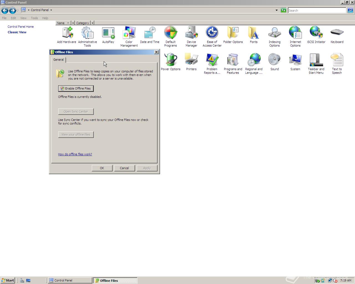
Task: Open Programs and Features icon
Action: click(233, 64)
